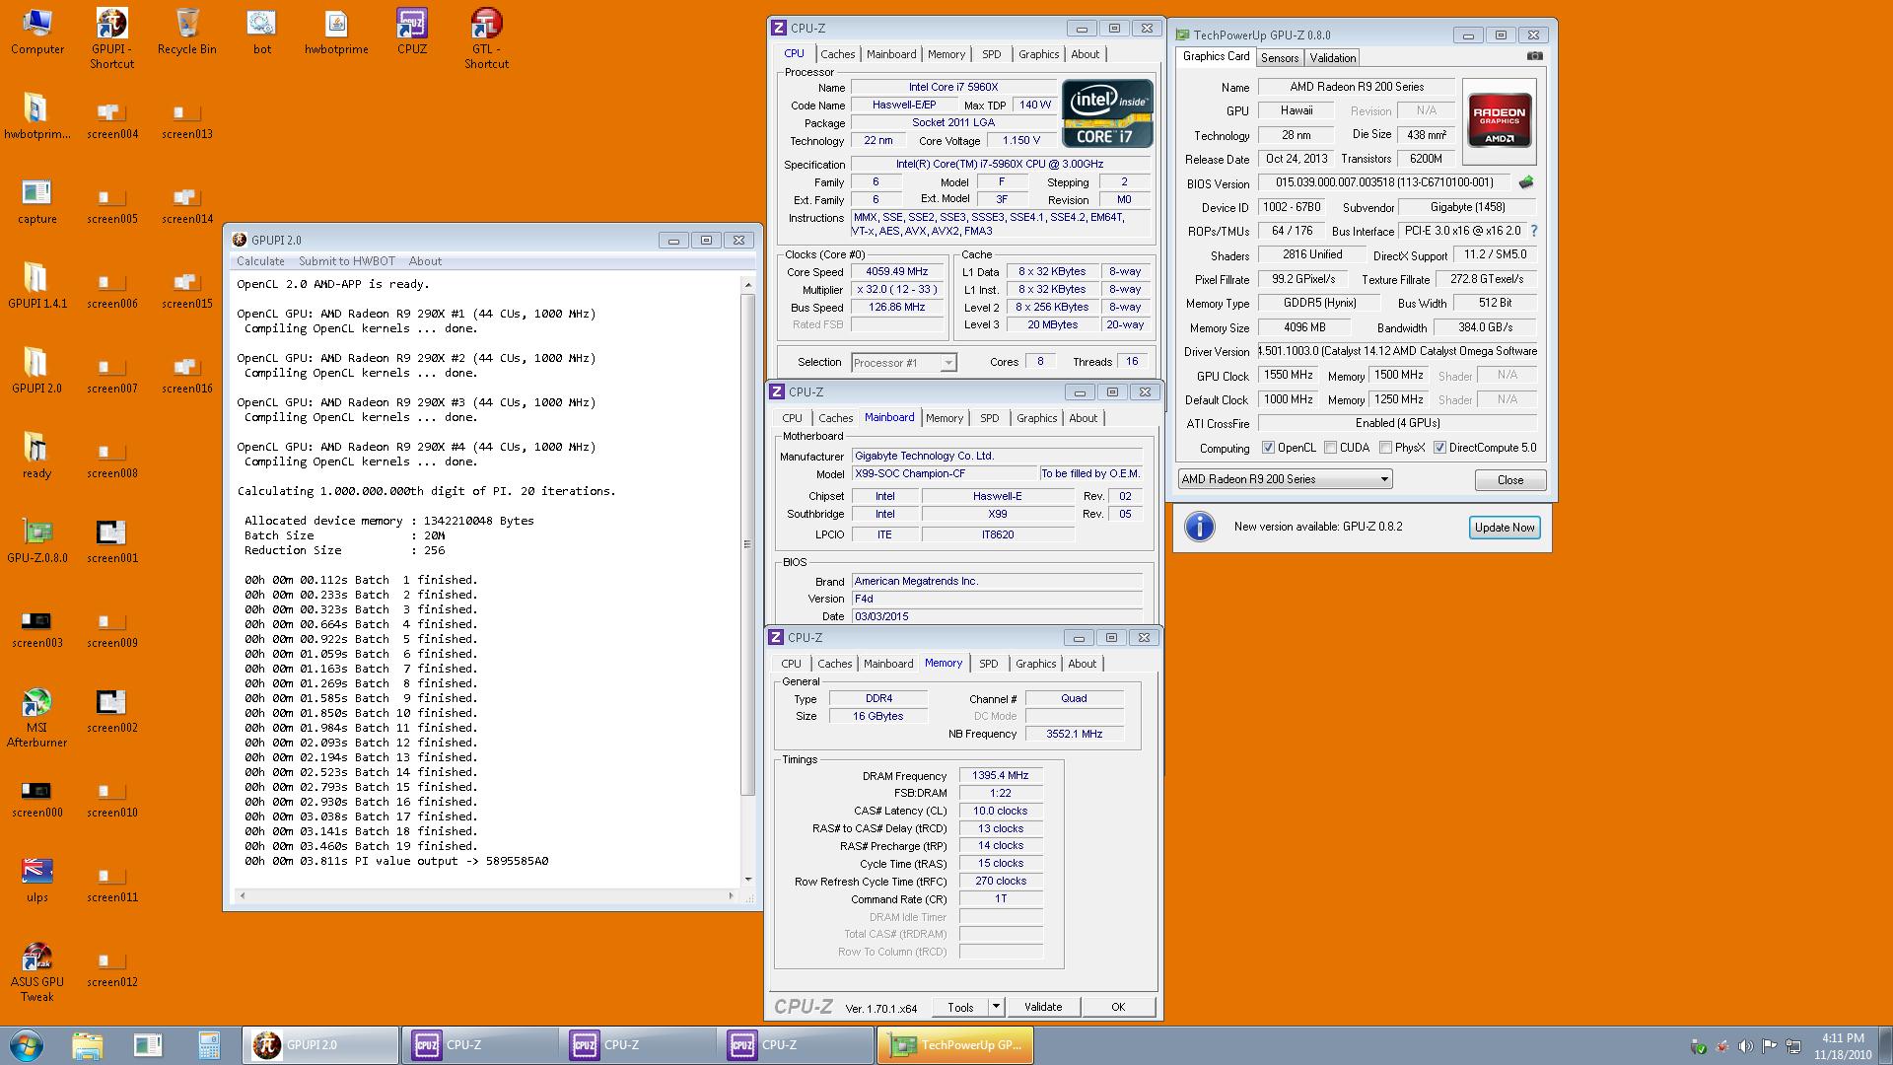Click the GPU-Z screenshot camera icon
Screen dimensions: 1893x1065
coord(1534,57)
